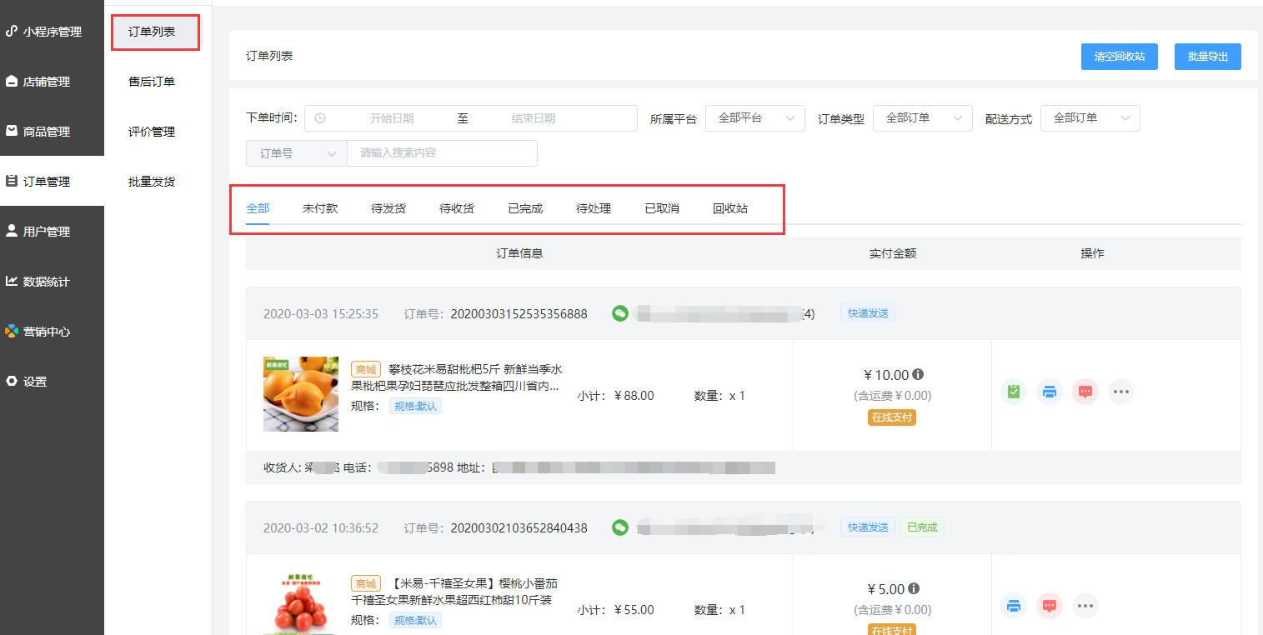Open the 订单号 search field type dropdown

point(296,153)
